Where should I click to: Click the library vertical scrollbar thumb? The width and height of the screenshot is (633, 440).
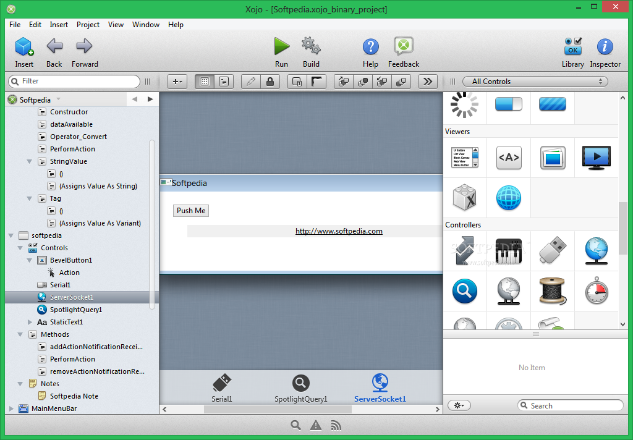coord(623,228)
